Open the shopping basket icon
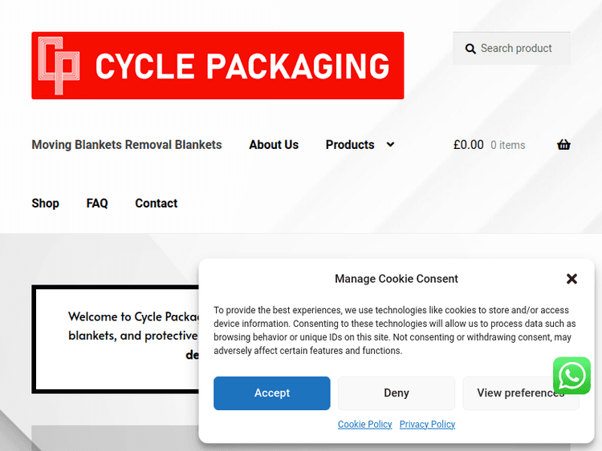Viewport: 602px width, 451px height. [563, 145]
